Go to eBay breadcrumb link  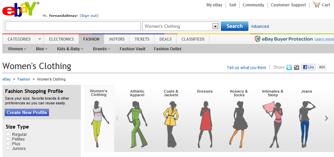[x=7, y=79]
